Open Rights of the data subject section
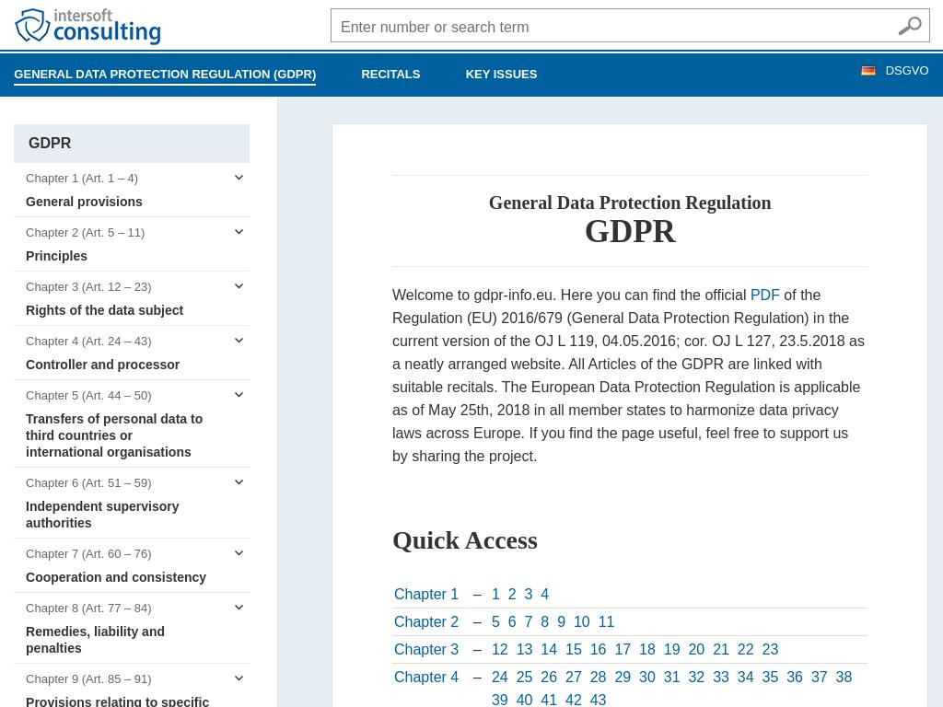 [104, 310]
